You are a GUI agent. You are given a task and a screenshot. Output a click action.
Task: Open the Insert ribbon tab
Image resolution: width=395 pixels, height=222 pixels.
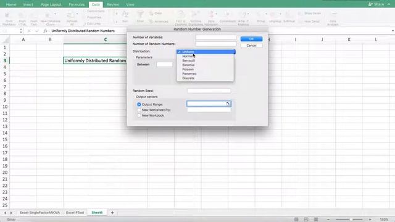pos(28,4)
